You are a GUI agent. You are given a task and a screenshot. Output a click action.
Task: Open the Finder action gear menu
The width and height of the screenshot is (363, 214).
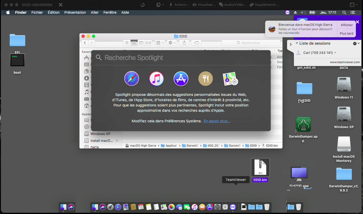point(172,43)
